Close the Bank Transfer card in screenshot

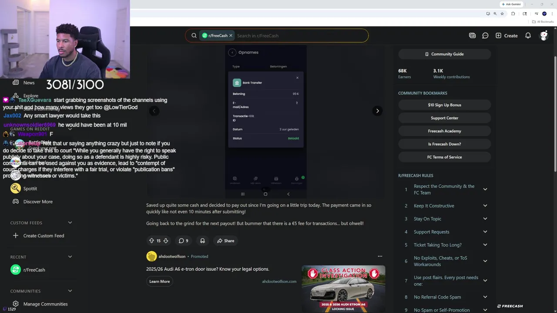pos(297,78)
